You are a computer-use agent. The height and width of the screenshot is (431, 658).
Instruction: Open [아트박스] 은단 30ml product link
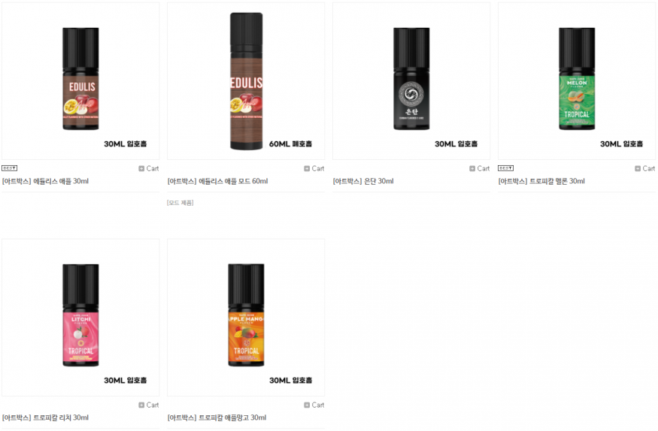[363, 182]
